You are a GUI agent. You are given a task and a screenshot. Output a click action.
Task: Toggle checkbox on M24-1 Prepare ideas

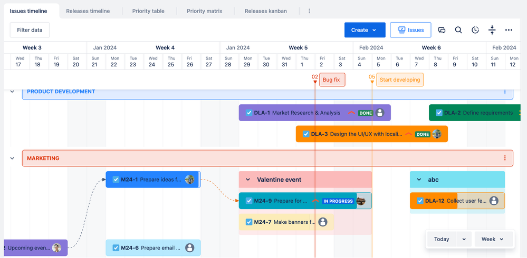click(116, 180)
